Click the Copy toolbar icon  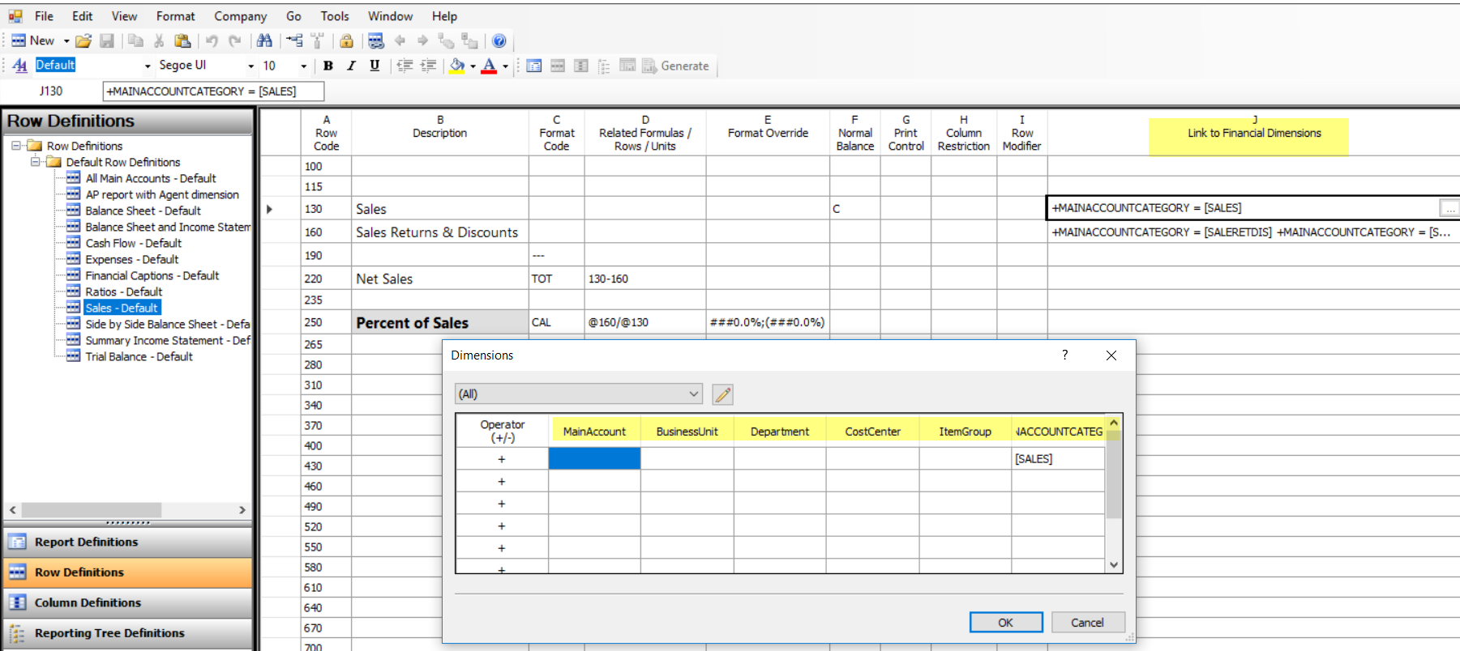136,40
